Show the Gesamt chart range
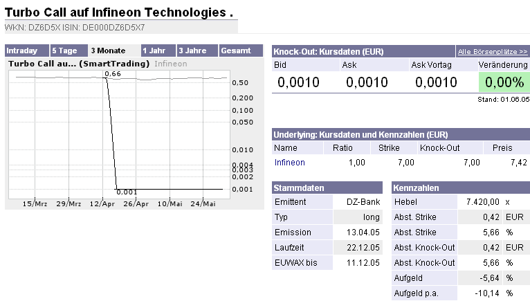The width and height of the screenshot is (530, 301). tap(241, 51)
